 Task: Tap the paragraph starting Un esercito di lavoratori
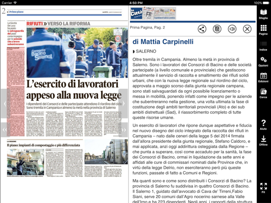(x=192, y=149)
